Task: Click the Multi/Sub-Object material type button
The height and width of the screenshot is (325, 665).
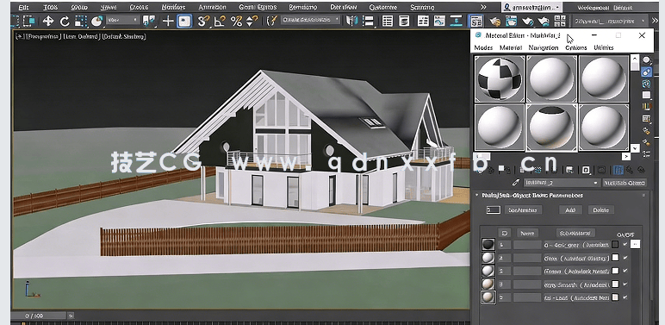Action: tap(625, 183)
